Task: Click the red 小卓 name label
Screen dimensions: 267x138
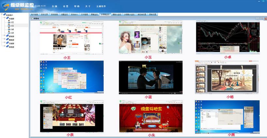Action: [x=228, y=57]
